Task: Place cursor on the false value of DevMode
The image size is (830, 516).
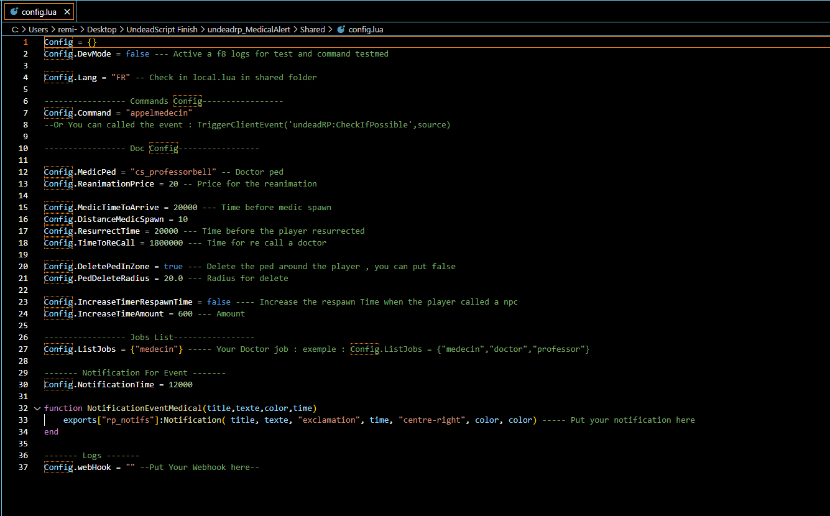Action: pyautogui.click(x=137, y=54)
